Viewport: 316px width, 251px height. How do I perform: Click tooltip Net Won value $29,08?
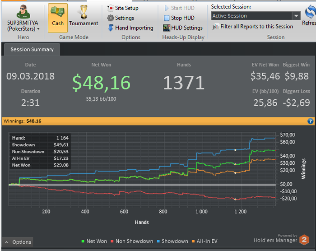(61, 165)
